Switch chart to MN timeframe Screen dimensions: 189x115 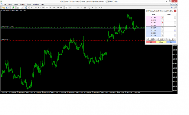click(x=61, y=8)
